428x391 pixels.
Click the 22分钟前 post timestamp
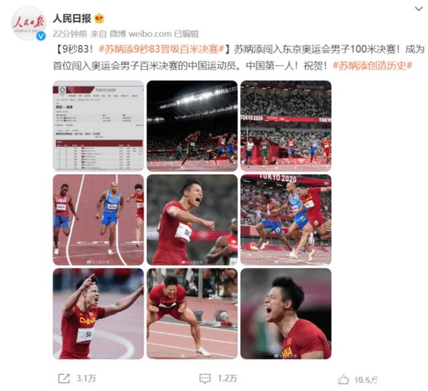pyautogui.click(x=70, y=34)
